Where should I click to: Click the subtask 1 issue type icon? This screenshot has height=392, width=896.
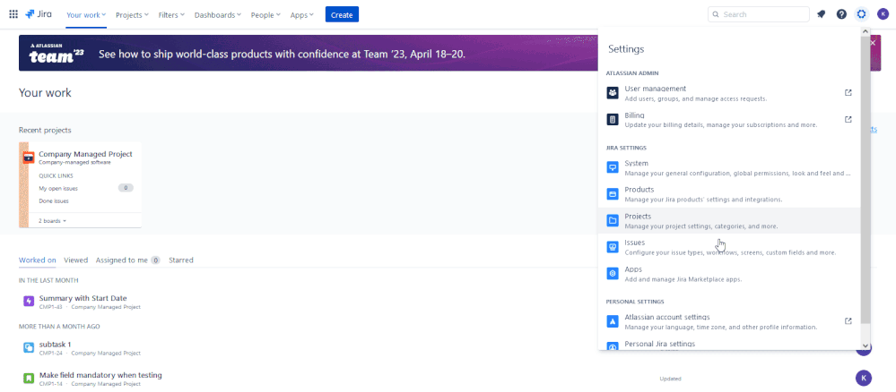(x=29, y=347)
